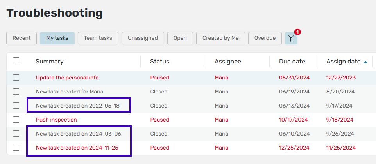Tick checkbox for task created on 2024-11-25
The height and width of the screenshot is (164, 376).
[16, 148]
